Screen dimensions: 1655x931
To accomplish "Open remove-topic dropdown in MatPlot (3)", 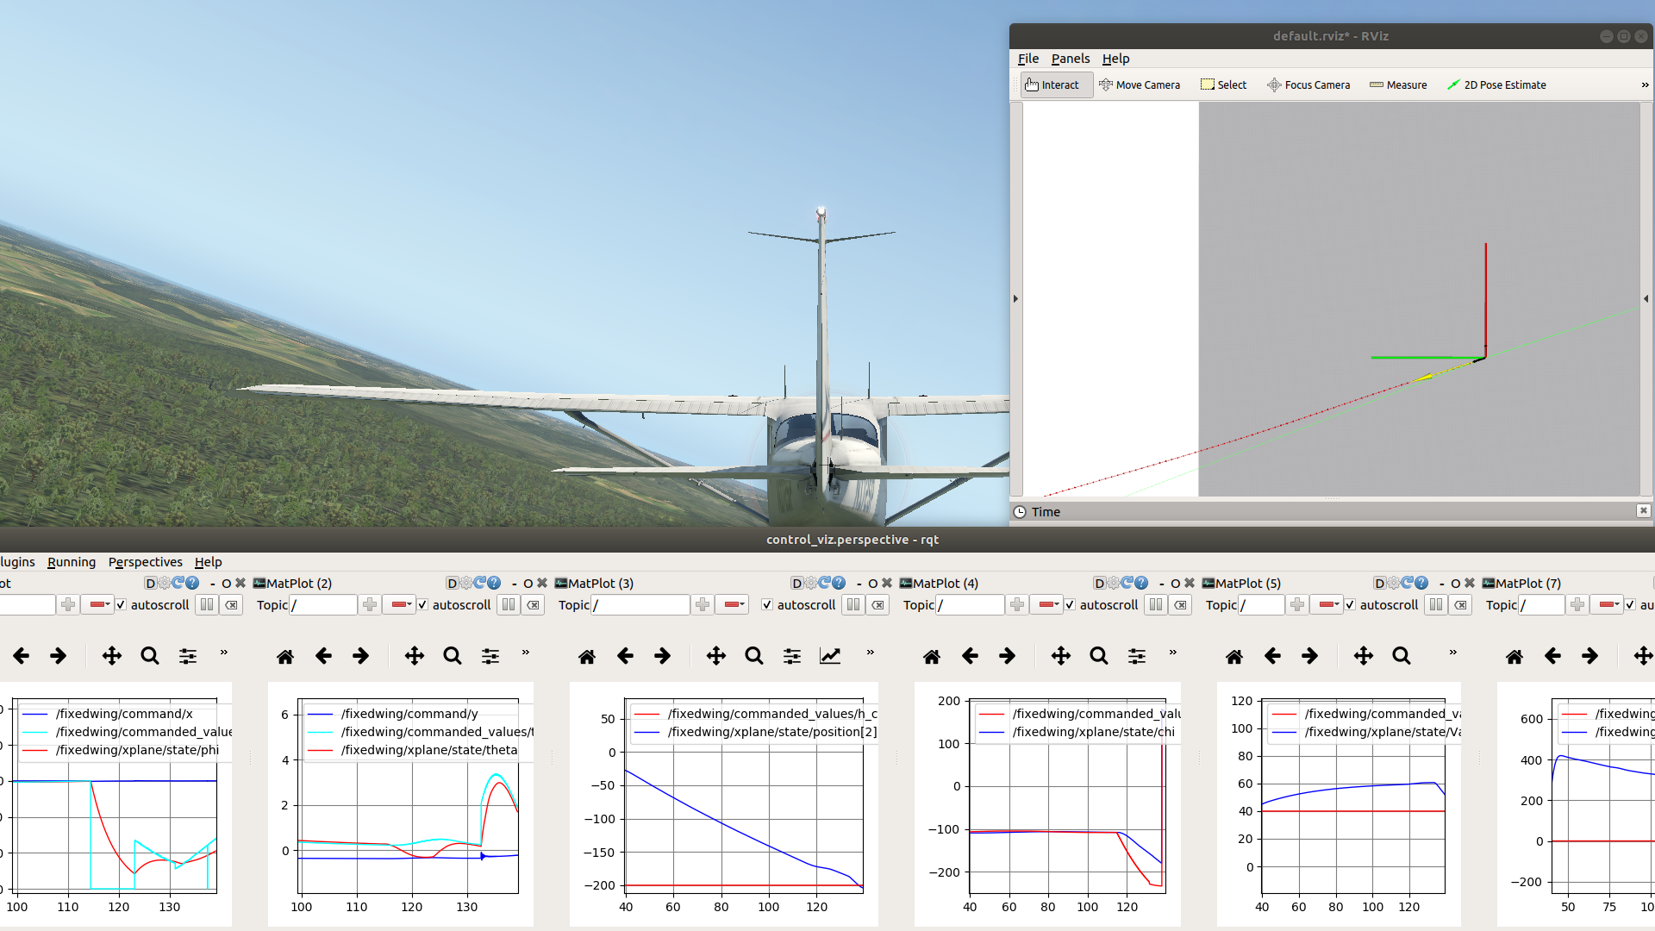I will click(x=732, y=604).
